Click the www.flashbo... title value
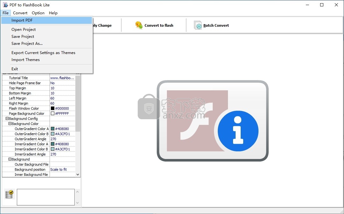Image resolution: width=344 pixels, height=214 pixels. point(62,78)
